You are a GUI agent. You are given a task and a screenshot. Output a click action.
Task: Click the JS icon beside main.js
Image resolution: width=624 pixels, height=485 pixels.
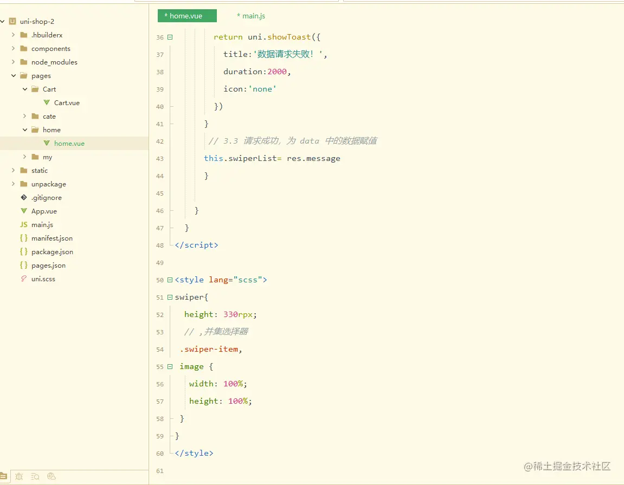pos(24,224)
